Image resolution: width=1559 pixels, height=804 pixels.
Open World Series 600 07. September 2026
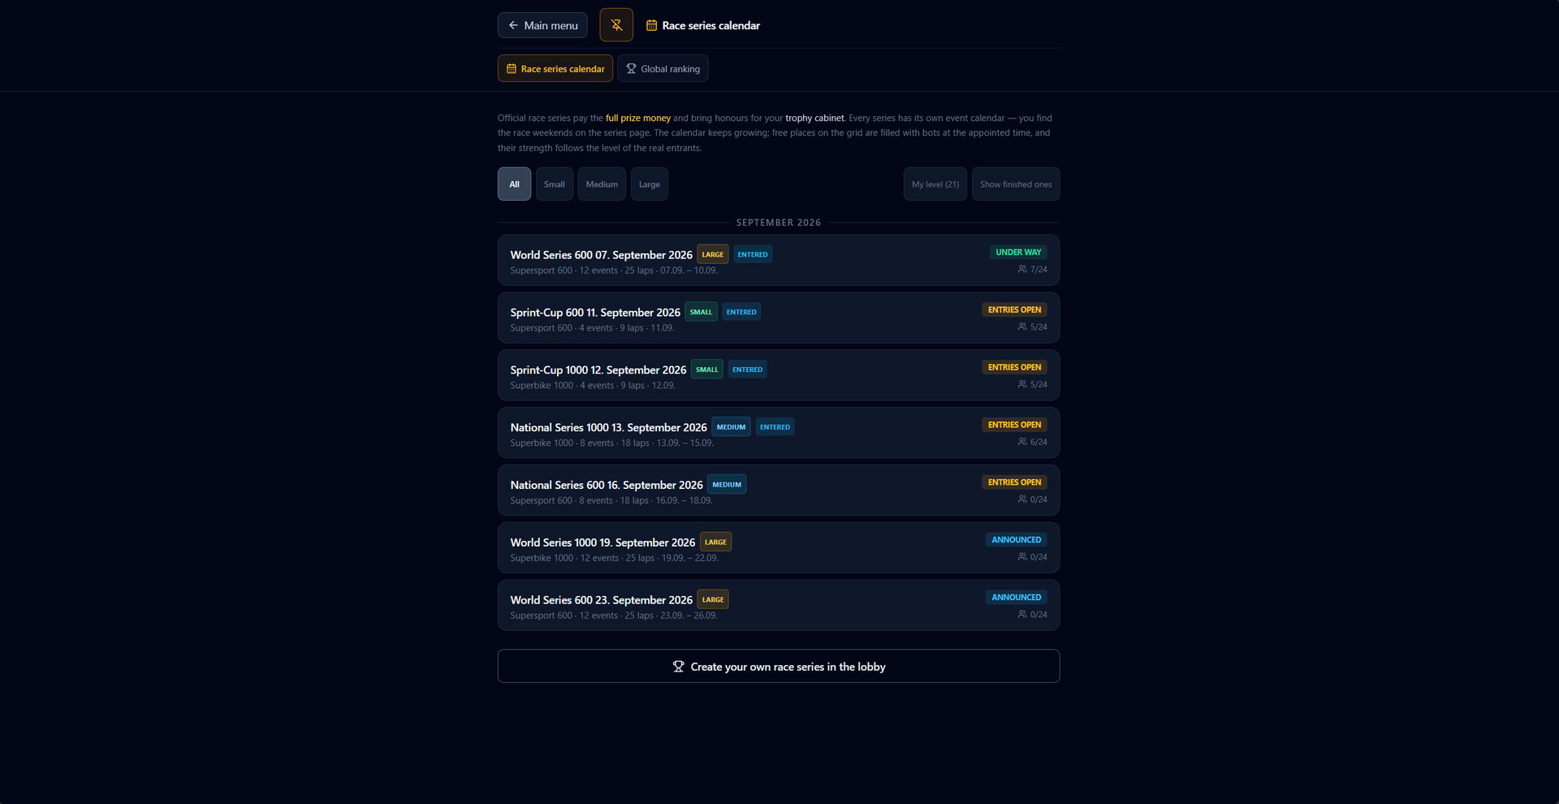779,261
